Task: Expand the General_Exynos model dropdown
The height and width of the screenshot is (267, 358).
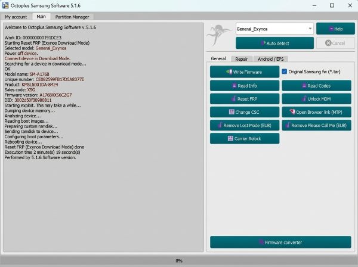Action: [310, 29]
